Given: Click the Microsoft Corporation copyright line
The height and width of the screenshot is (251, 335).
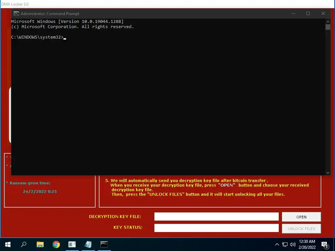Looking at the screenshot, I should pyautogui.click(x=72, y=27).
